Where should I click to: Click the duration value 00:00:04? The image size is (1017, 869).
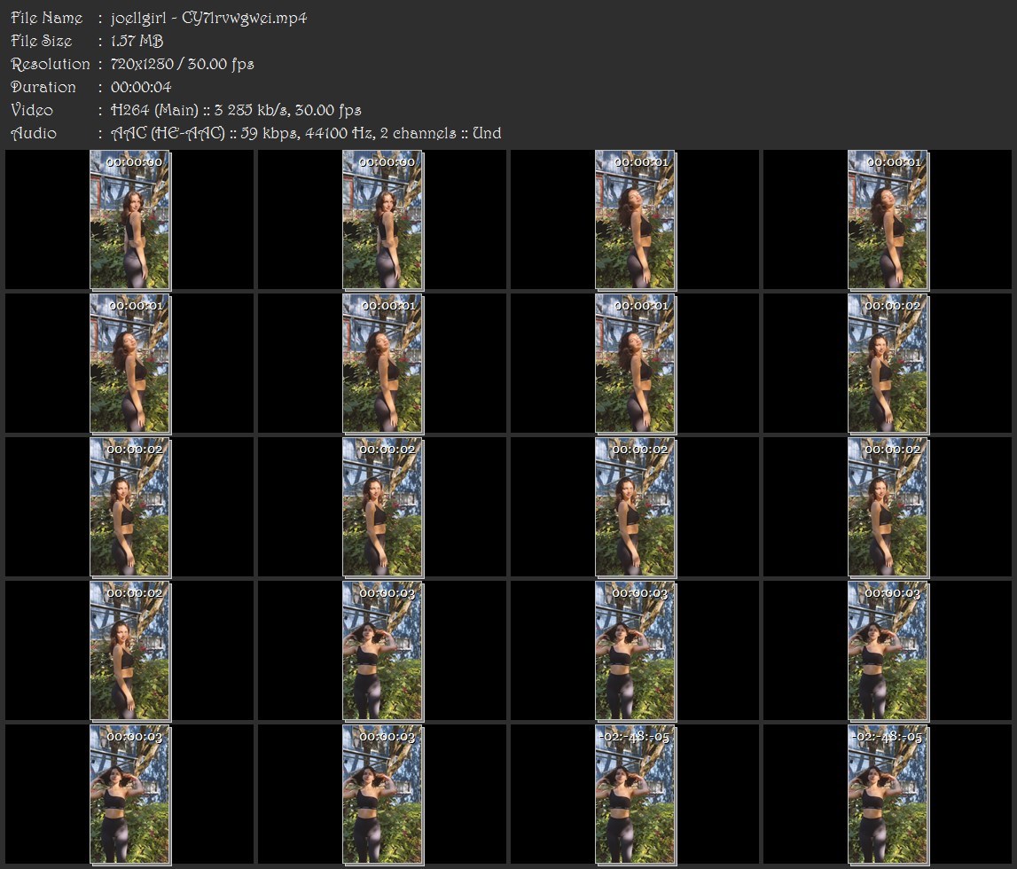pyautogui.click(x=141, y=87)
